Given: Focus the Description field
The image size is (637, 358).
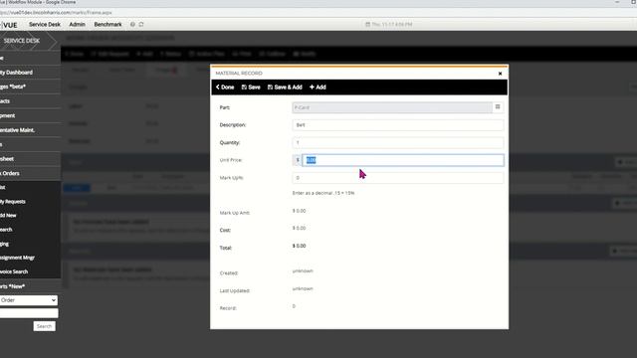Looking at the screenshot, I should [x=398, y=125].
